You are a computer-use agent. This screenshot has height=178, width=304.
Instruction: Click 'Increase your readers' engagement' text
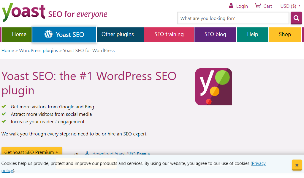(48, 122)
